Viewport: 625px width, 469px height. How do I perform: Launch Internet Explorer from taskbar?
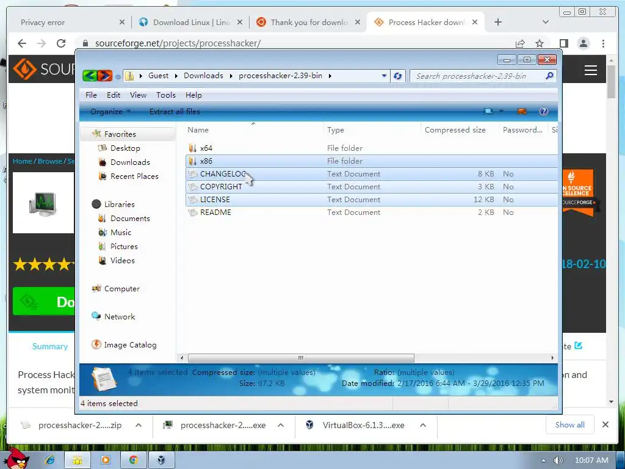50,460
